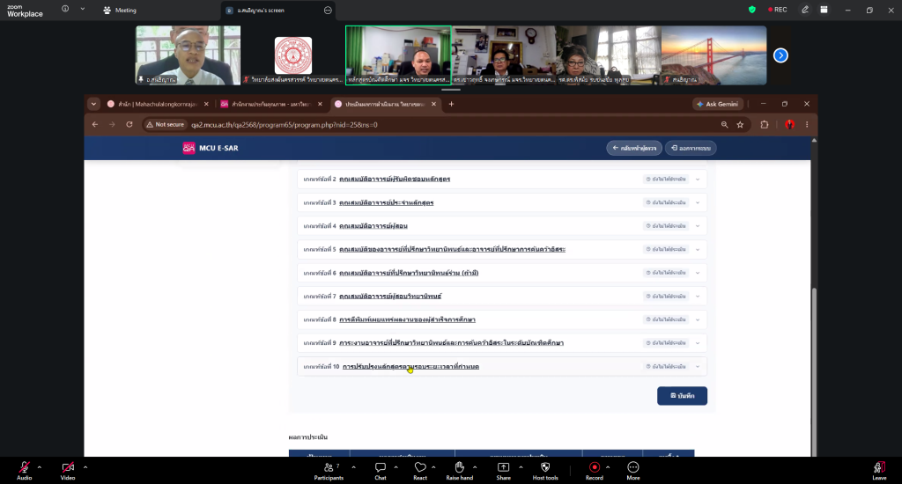
Task: Click the browser address bar URL
Action: coord(285,125)
